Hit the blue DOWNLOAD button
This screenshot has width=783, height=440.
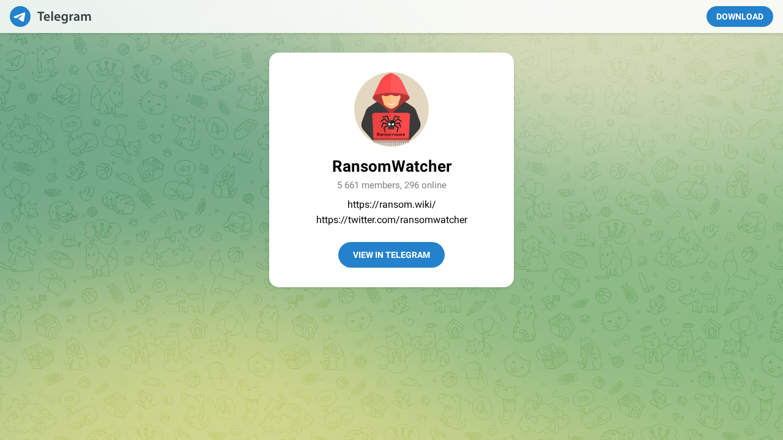tap(740, 16)
